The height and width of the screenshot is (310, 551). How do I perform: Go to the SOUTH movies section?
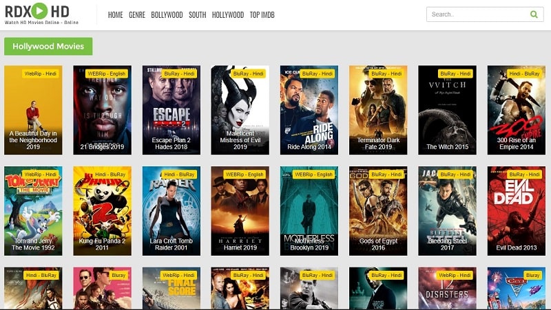point(198,14)
